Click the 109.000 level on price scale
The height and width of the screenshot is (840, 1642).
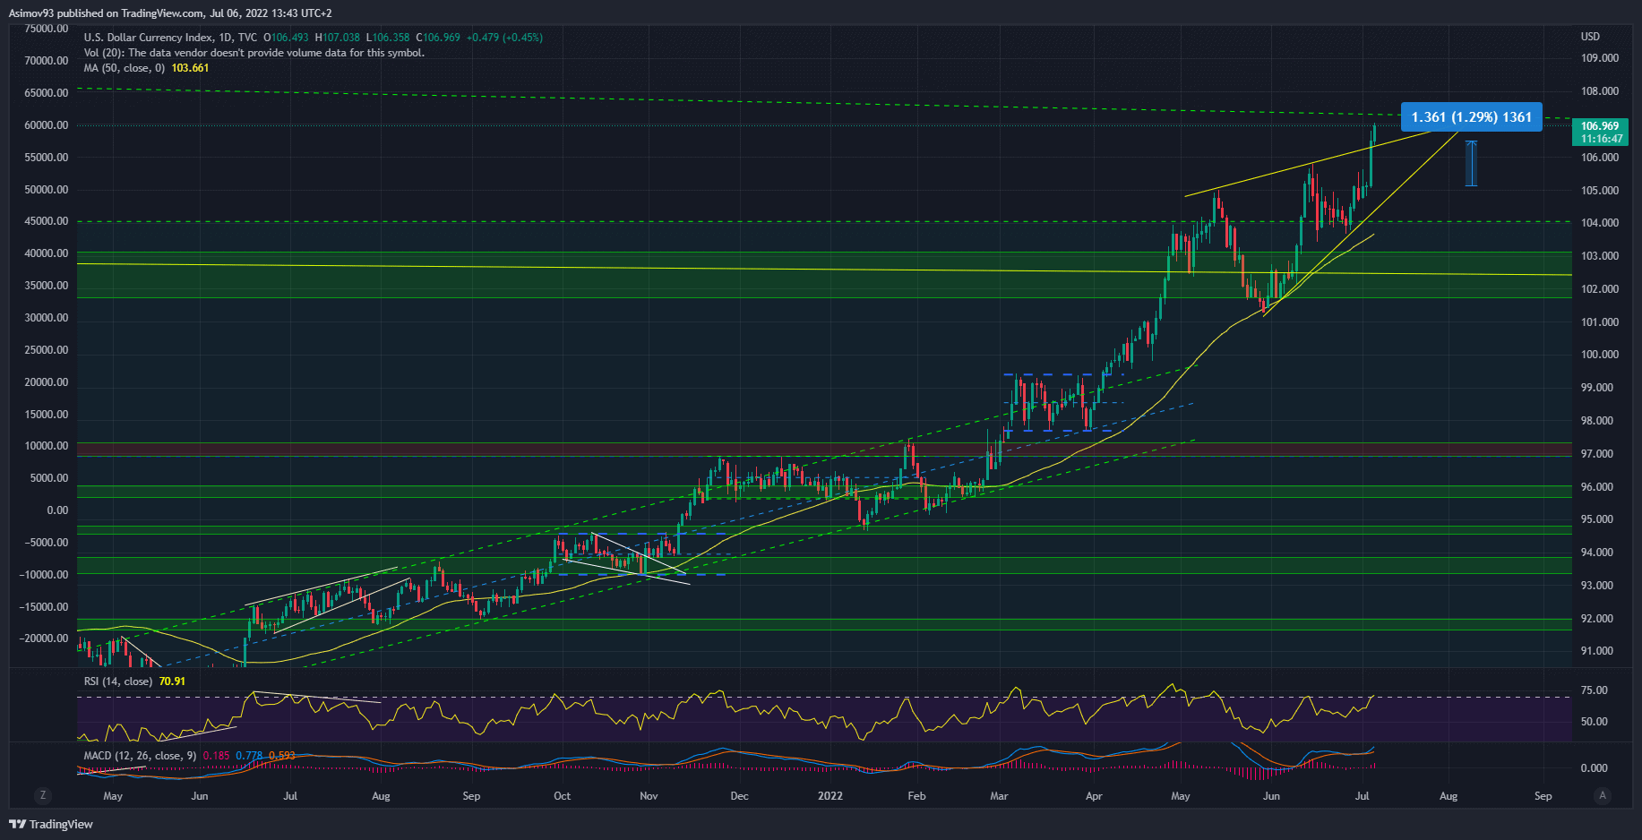(1599, 58)
